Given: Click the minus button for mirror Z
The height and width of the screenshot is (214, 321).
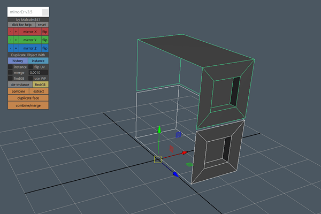Looking at the screenshot, I should click(x=11, y=48).
